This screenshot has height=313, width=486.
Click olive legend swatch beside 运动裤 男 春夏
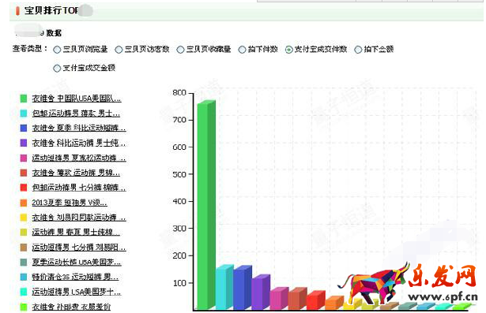[24, 233]
